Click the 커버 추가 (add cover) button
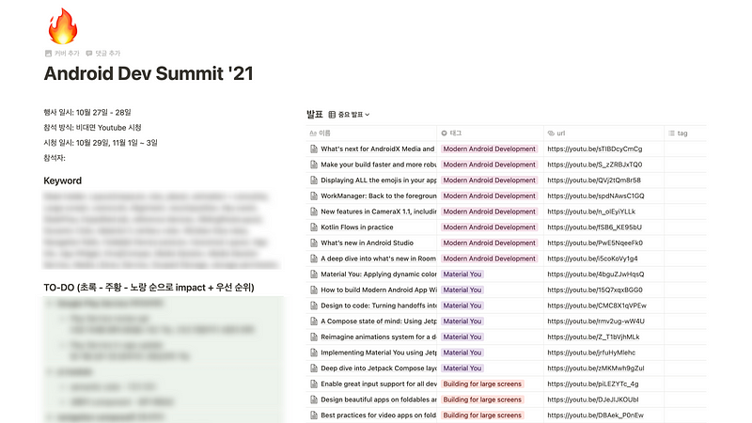The height and width of the screenshot is (423, 752). (62, 54)
